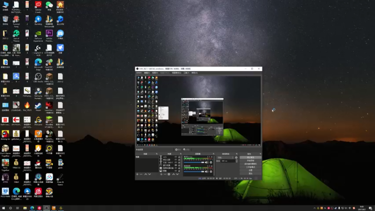Screen dimensions: 375x211
Task: Open the Tools (T) menu in OBS
Action: 186,73
